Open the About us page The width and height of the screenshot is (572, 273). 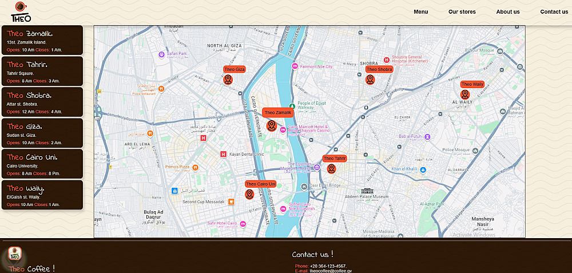tap(508, 11)
